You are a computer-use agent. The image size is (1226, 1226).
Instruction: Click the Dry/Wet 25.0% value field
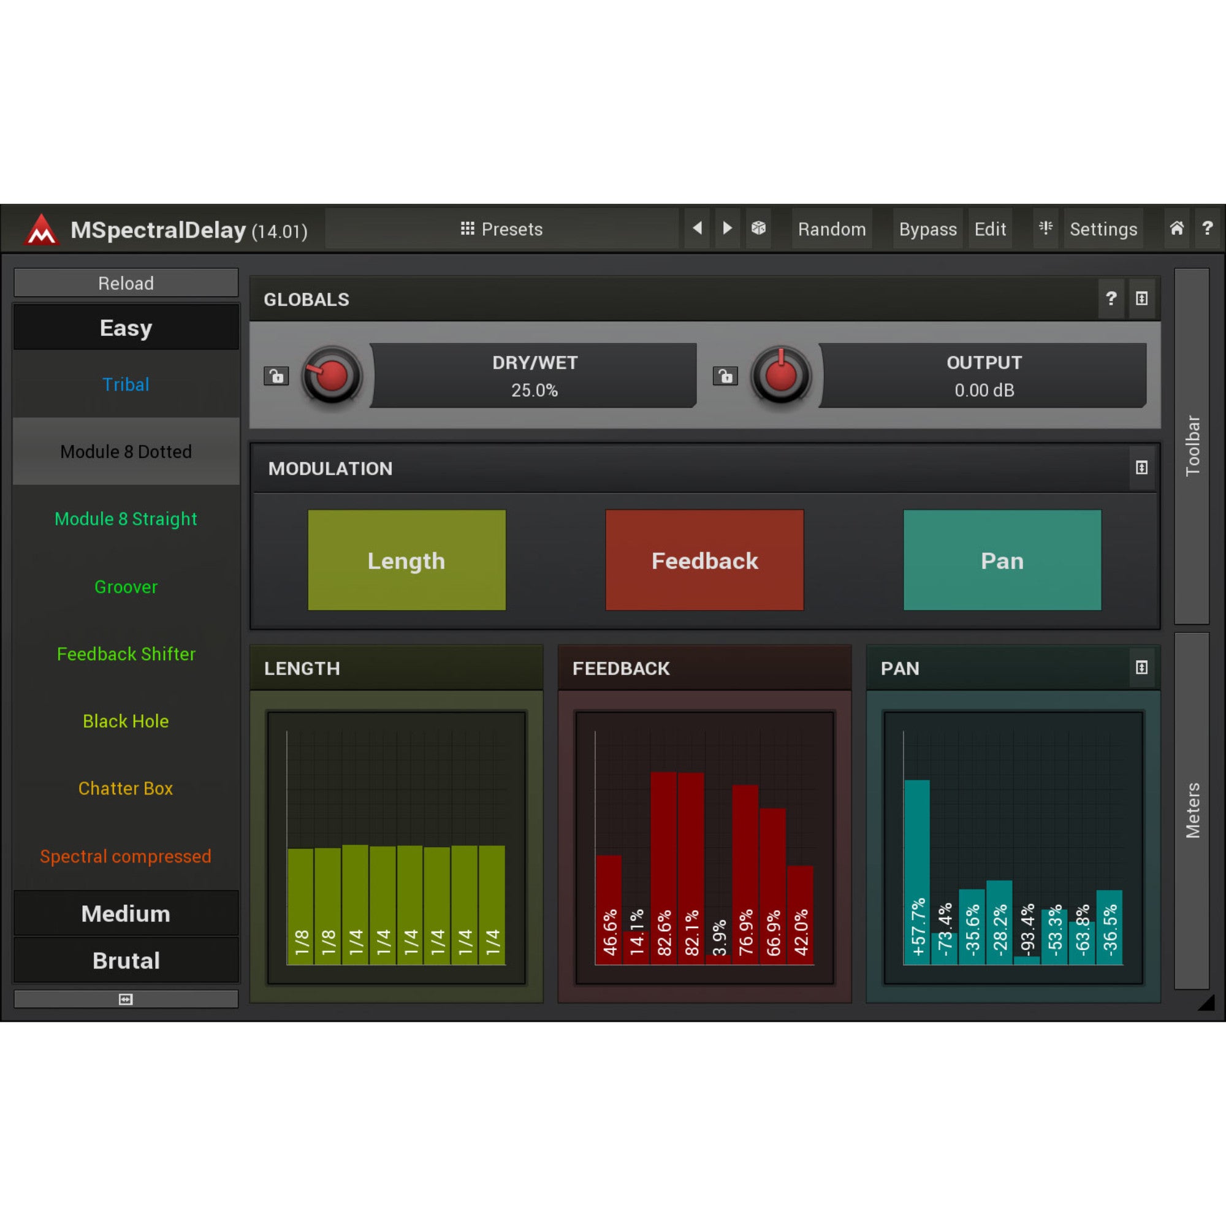pos(535,376)
